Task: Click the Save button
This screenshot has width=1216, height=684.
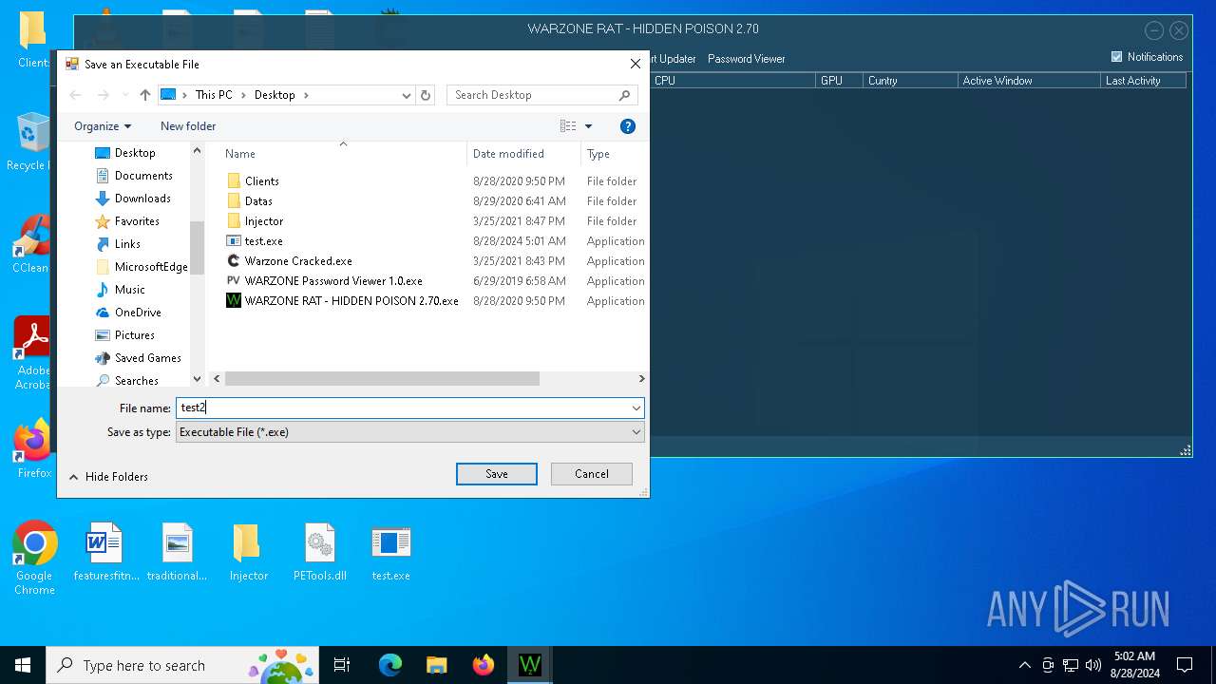Action: tap(497, 474)
